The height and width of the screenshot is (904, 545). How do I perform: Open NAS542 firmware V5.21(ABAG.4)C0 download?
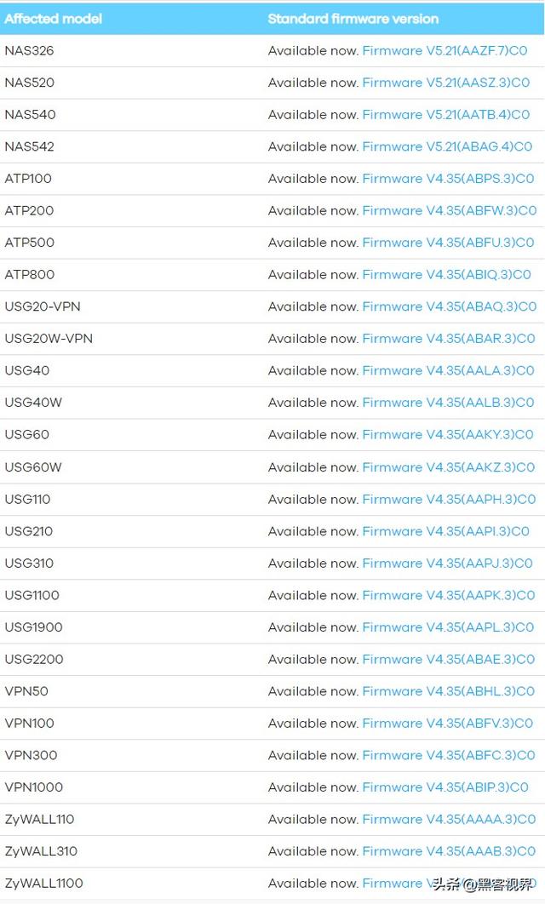pyautogui.click(x=447, y=146)
